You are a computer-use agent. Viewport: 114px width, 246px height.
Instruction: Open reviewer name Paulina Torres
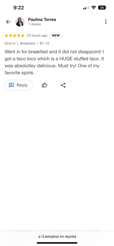pyautogui.click(x=42, y=20)
